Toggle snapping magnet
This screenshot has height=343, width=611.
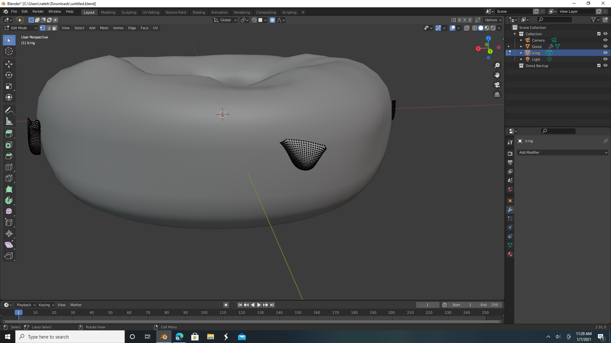[254, 20]
